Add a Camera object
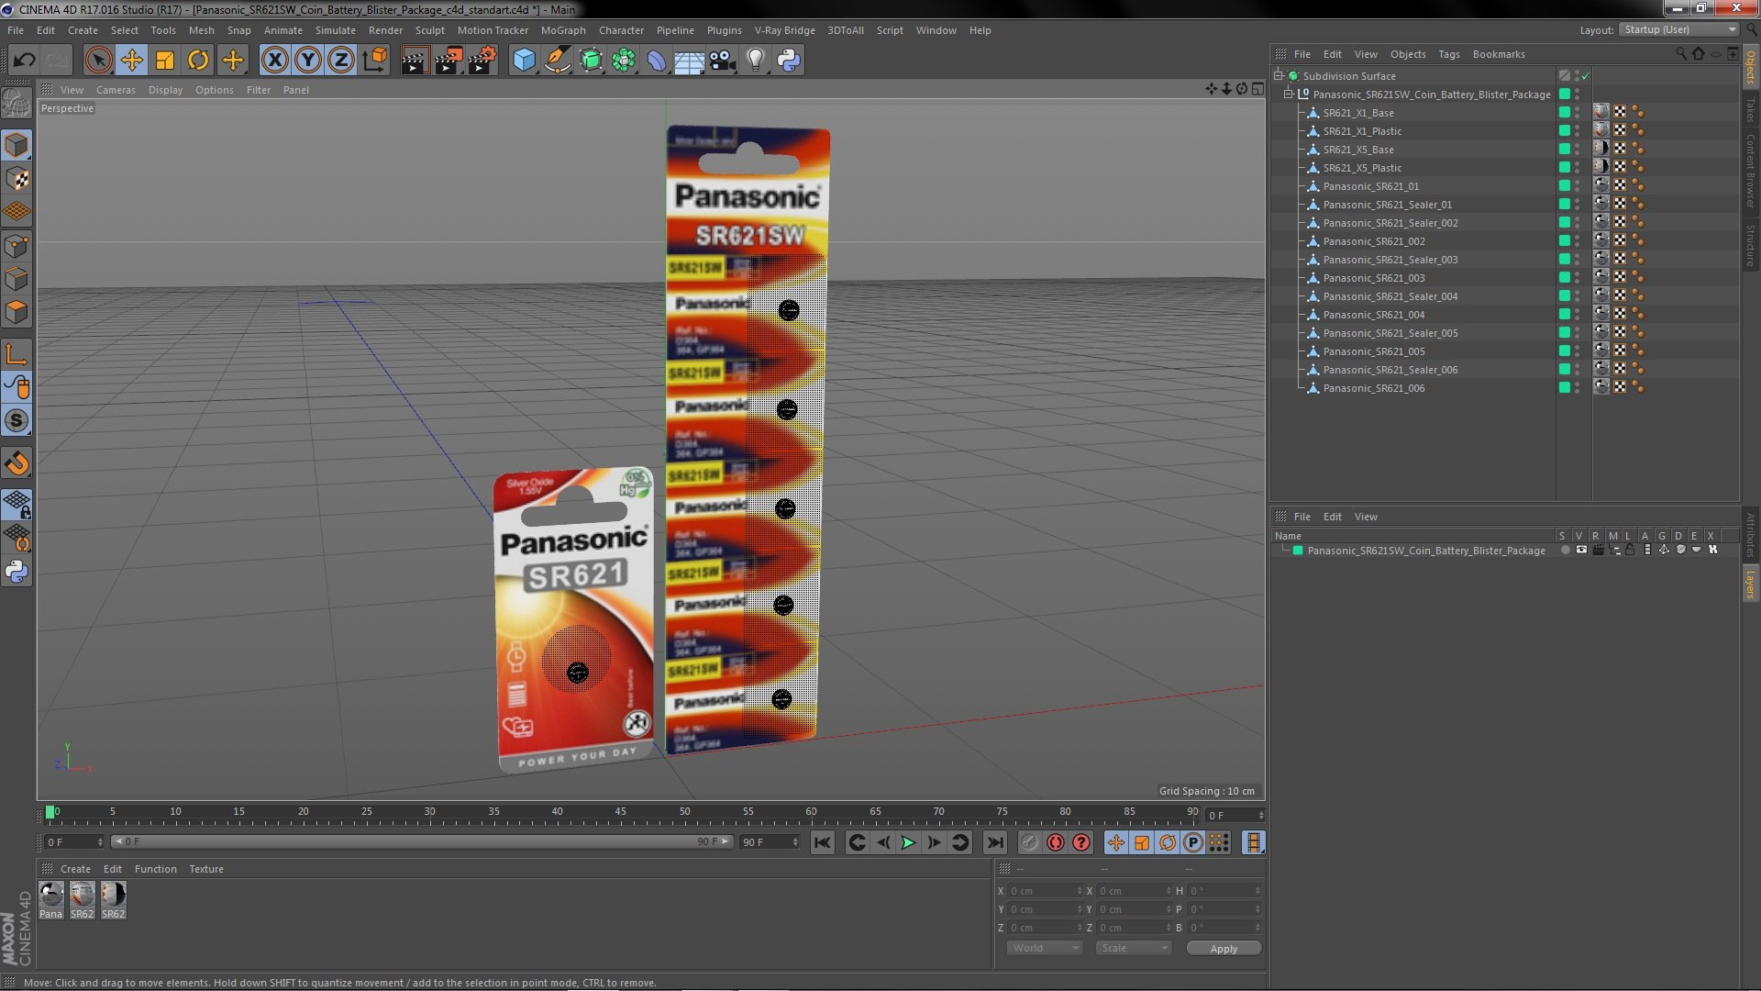The width and height of the screenshot is (1761, 991). 723,61
